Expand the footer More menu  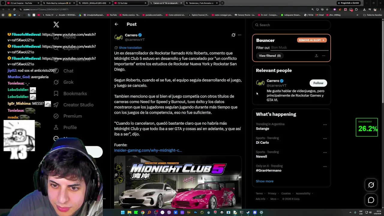(274, 199)
